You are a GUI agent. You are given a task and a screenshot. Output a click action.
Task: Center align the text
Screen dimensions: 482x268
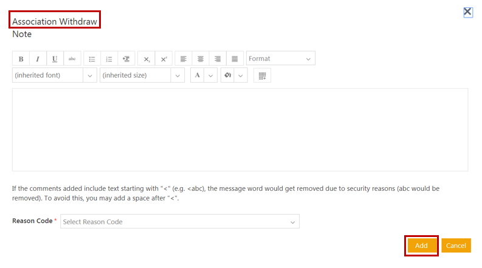[x=201, y=59]
